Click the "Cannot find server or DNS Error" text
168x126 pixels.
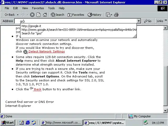point(30,102)
